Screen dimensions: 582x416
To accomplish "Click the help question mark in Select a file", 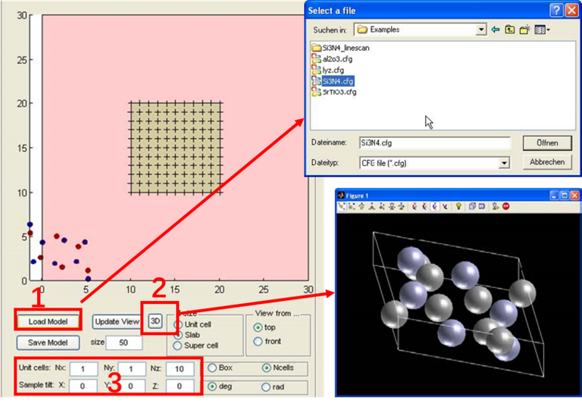I will (556, 11).
